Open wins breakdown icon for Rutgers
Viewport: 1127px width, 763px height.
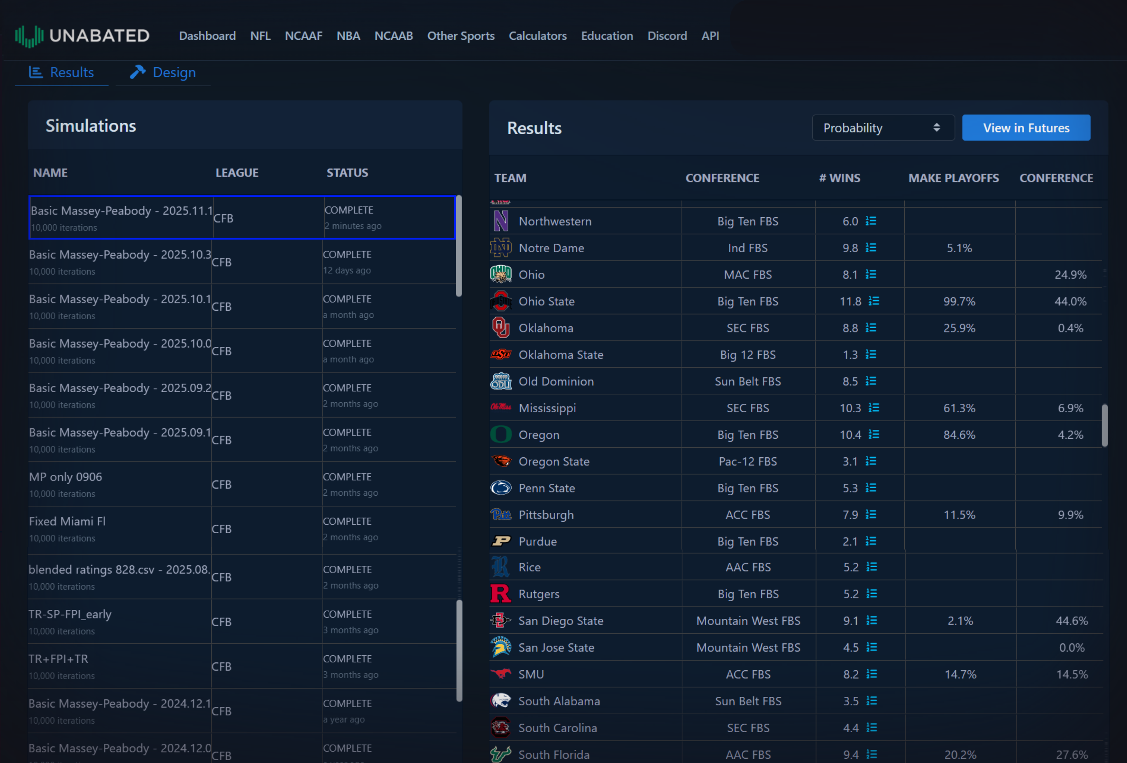click(x=871, y=594)
